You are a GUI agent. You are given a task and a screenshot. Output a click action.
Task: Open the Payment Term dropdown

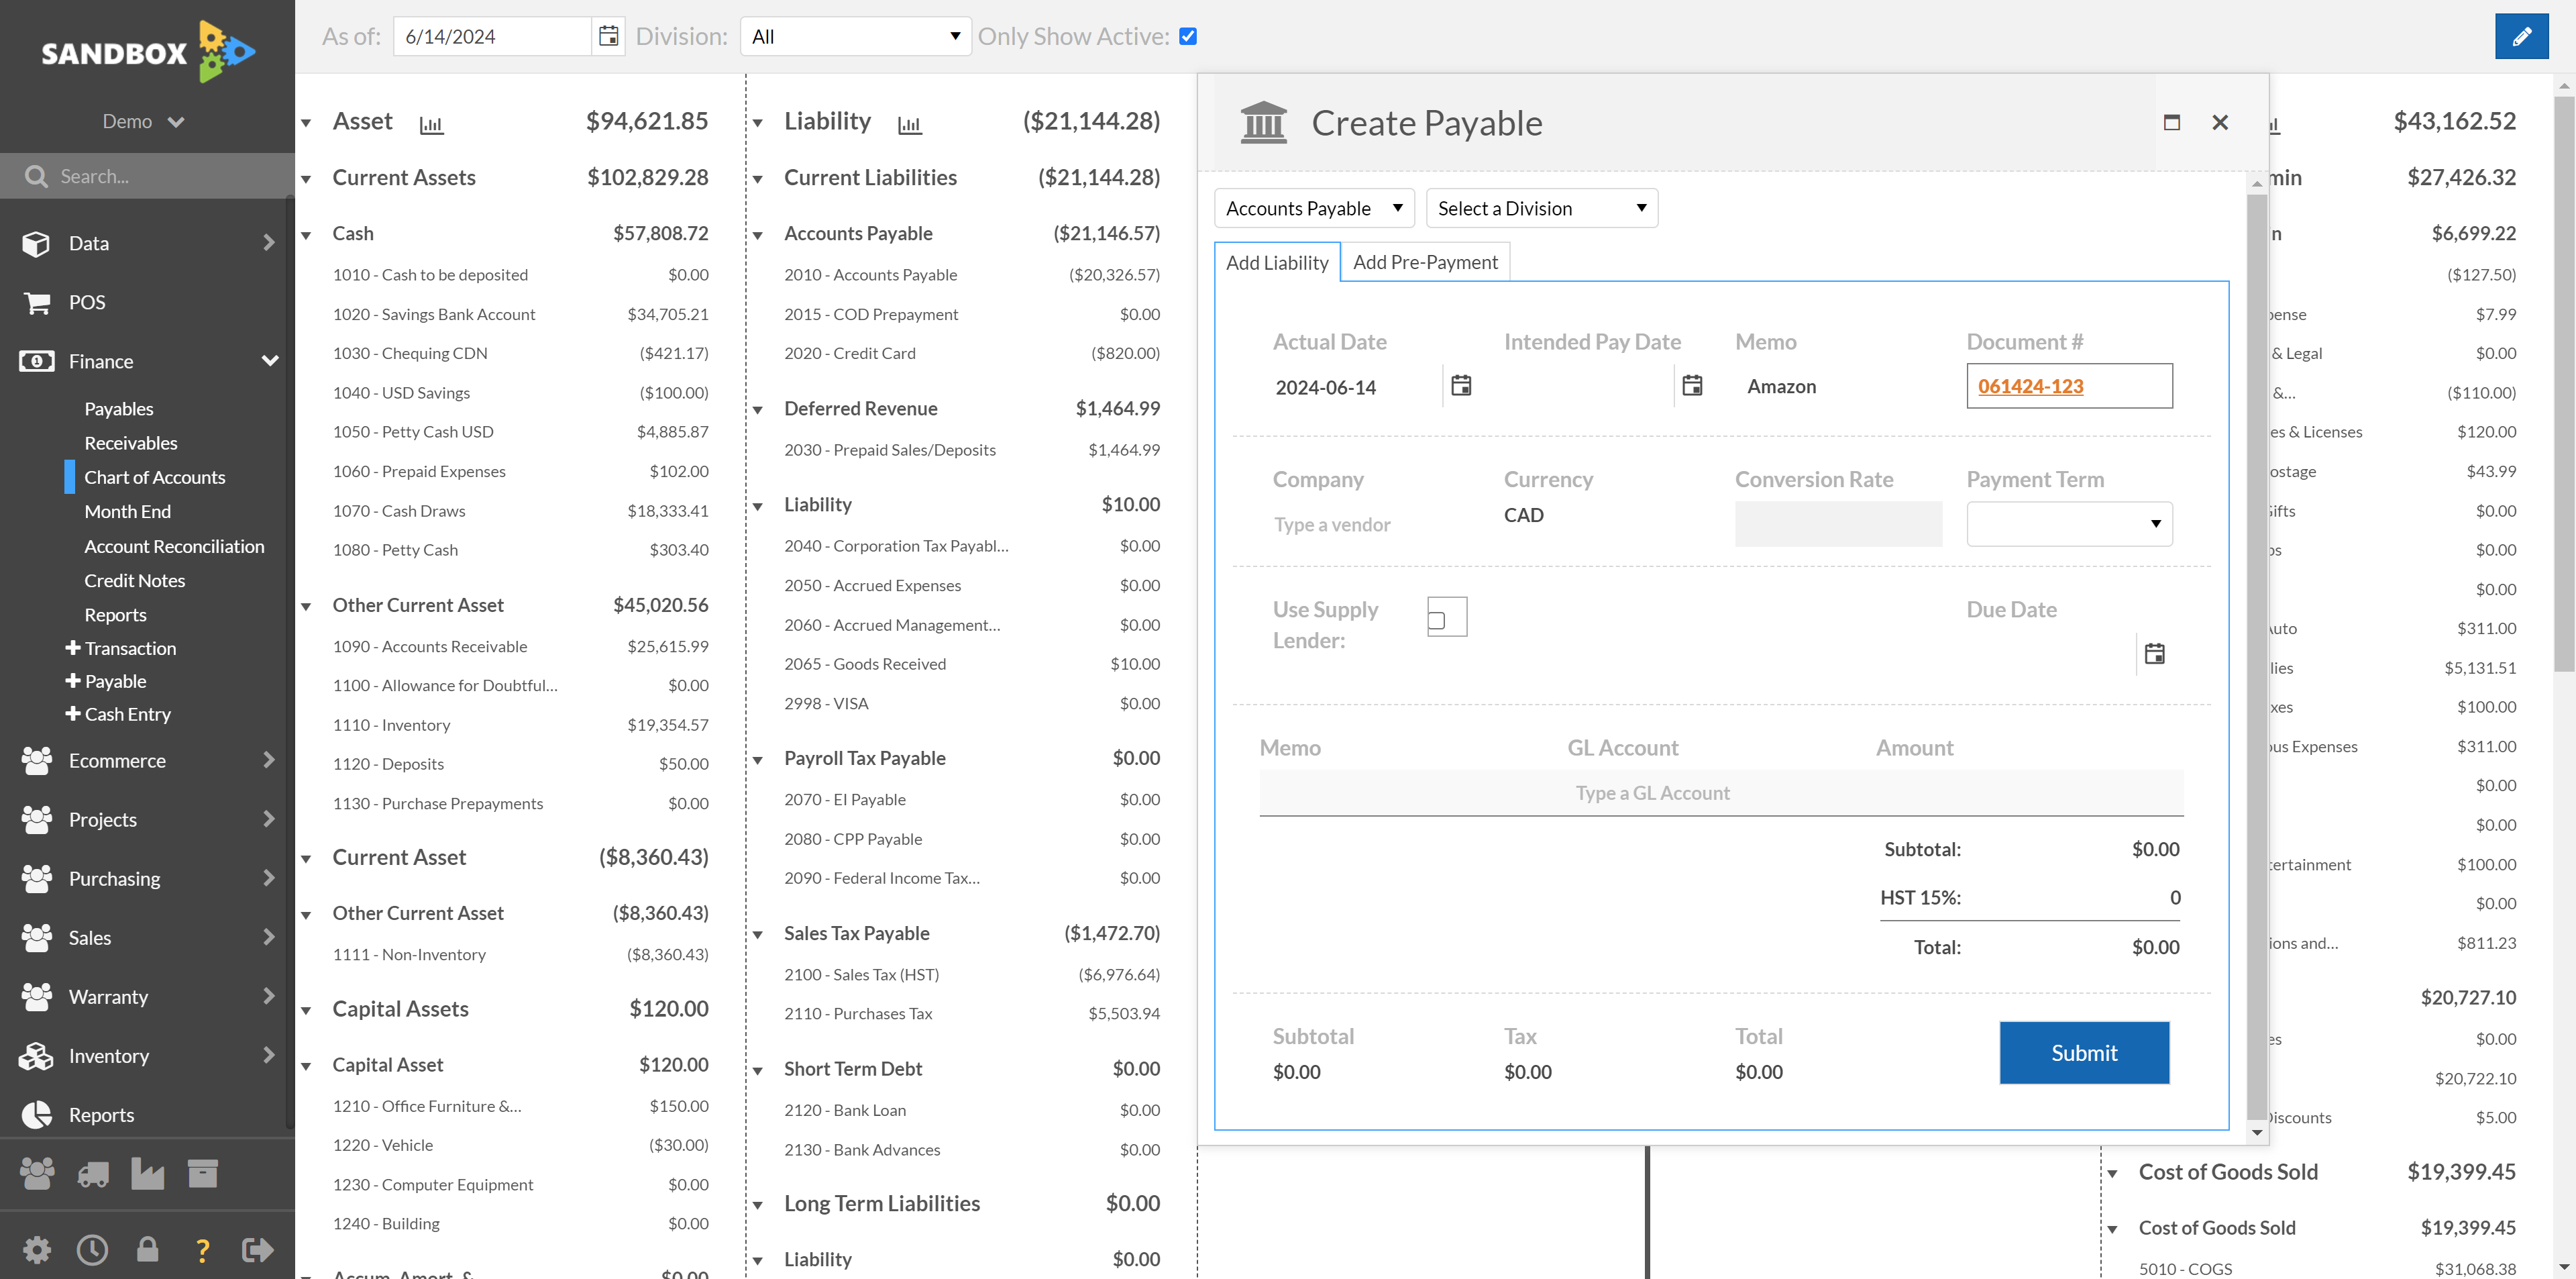tap(2069, 524)
